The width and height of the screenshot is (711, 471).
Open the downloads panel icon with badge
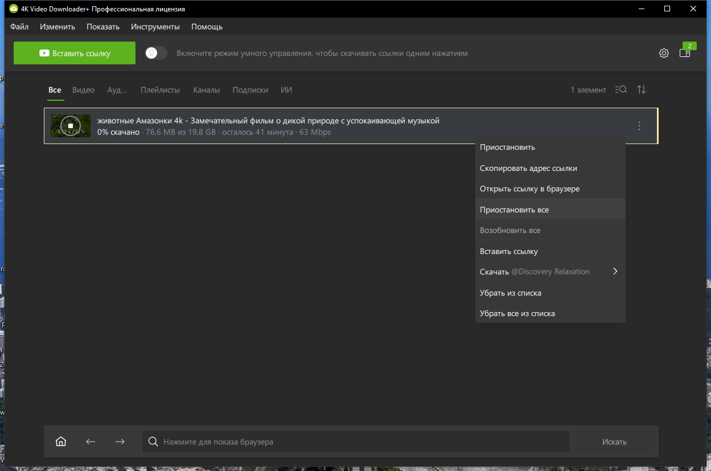click(685, 52)
